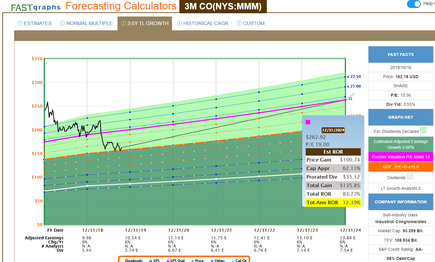This screenshot has height=262, width=435.
Task: Click Price: 162.18 USD in Fast Facts
Action: click(x=401, y=77)
